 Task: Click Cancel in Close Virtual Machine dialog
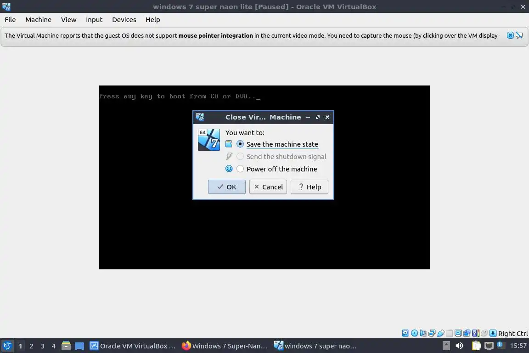(x=268, y=187)
